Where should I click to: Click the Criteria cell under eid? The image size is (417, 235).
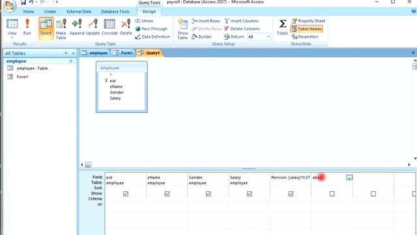coord(126,199)
